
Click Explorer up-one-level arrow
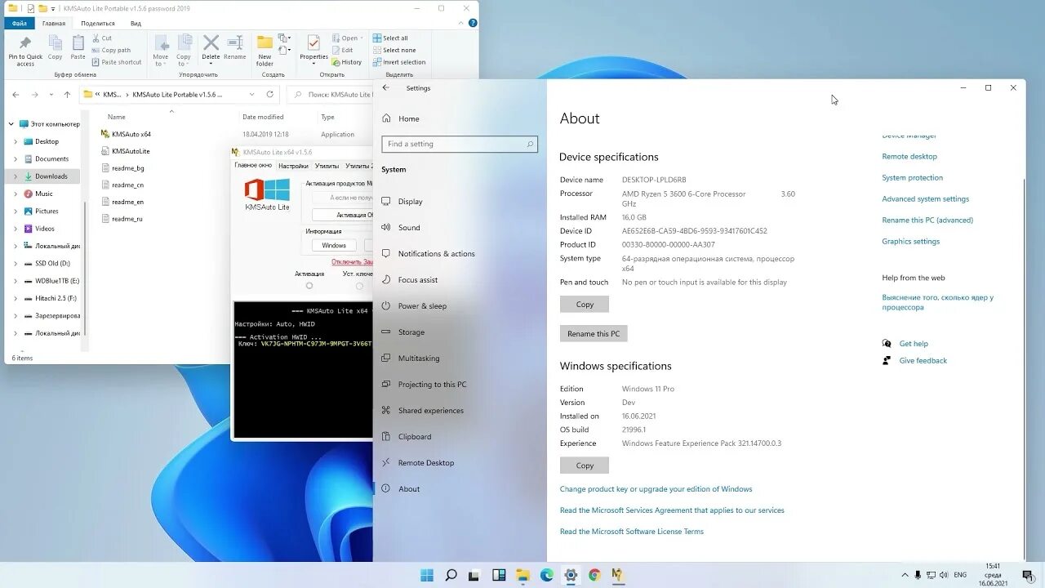pos(67,95)
